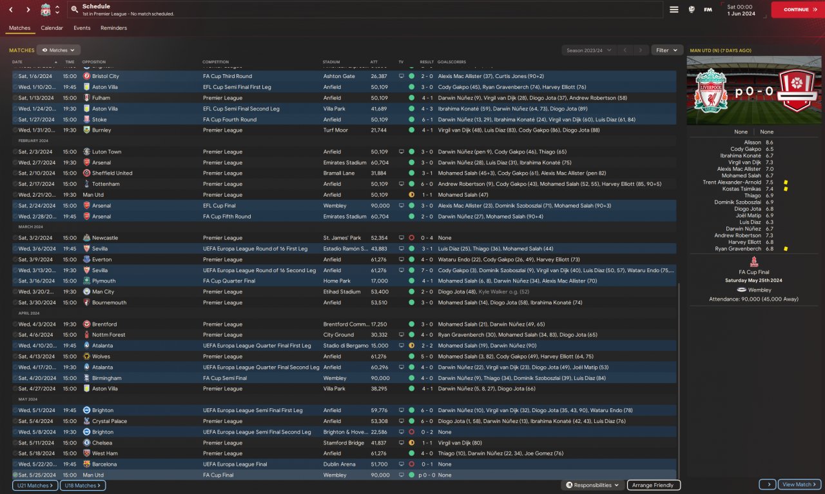Click the Chelsea club badge
Image resolution: width=825 pixels, height=494 pixels.
click(86, 442)
